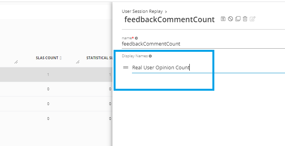This screenshot has height=146, width=285.
Task: Select the second table row showing 0
Action: point(56,89)
